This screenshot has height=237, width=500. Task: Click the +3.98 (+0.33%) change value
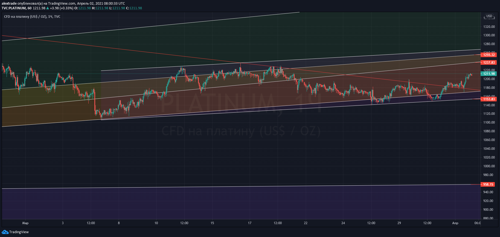[x=62, y=8]
